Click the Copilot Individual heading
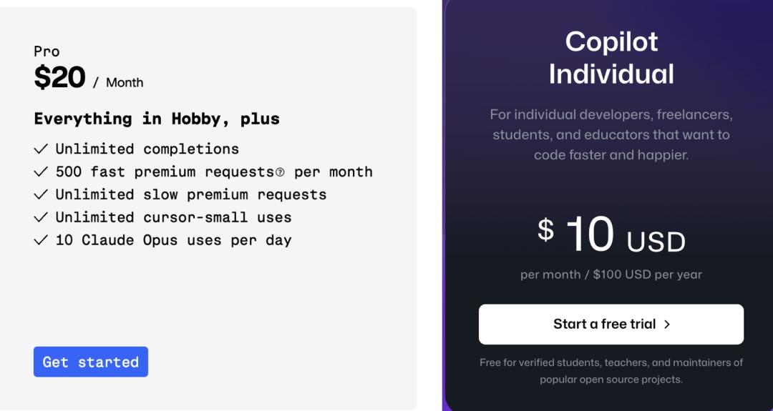Viewport: 773px width, 411px height. click(x=611, y=58)
